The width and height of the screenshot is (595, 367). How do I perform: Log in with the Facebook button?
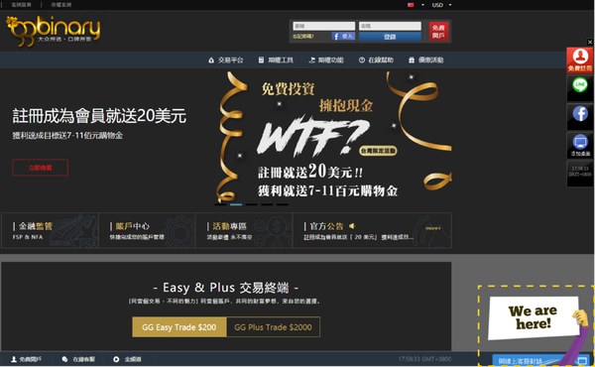tap(343, 36)
